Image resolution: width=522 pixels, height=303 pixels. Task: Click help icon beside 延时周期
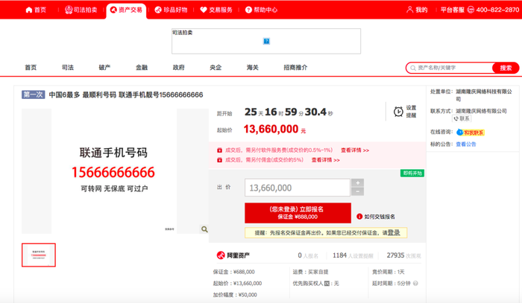[415, 284]
